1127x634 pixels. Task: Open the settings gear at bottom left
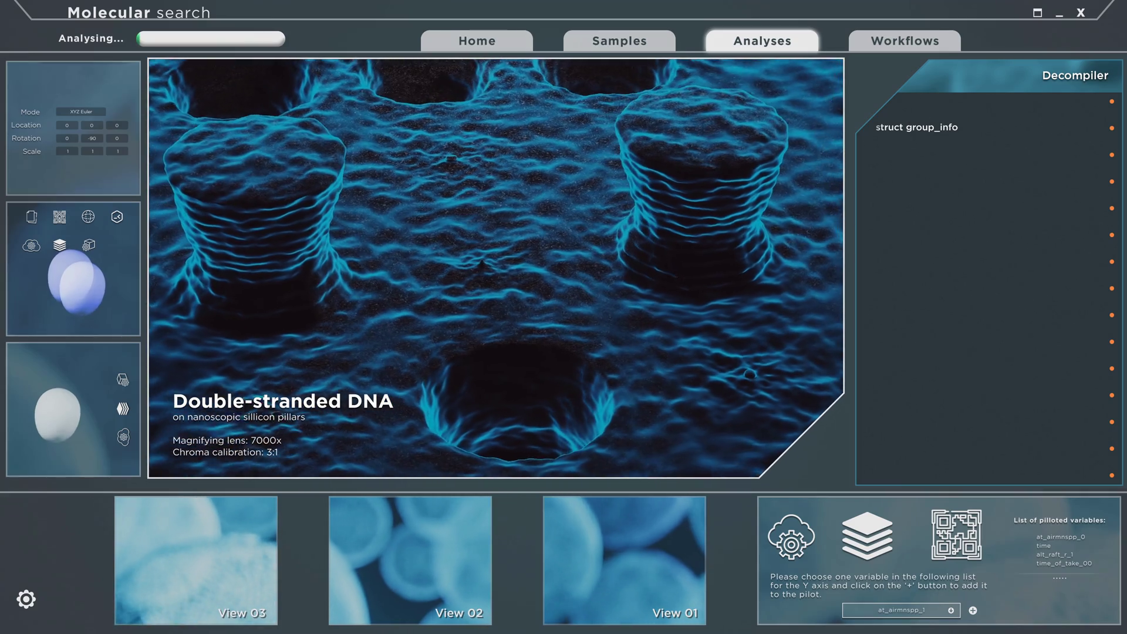pyautogui.click(x=26, y=599)
